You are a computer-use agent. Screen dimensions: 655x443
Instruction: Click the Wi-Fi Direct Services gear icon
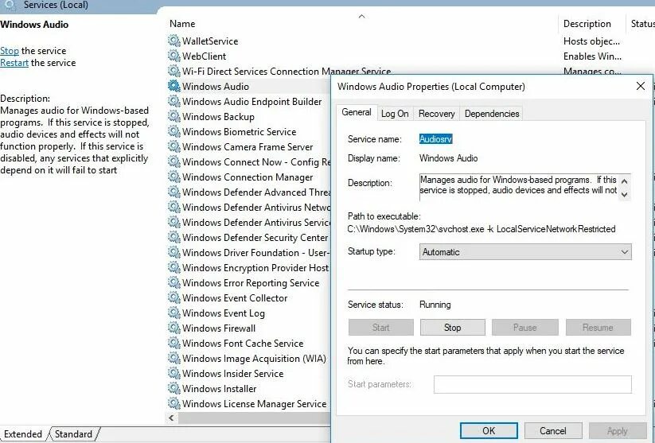[173, 71]
